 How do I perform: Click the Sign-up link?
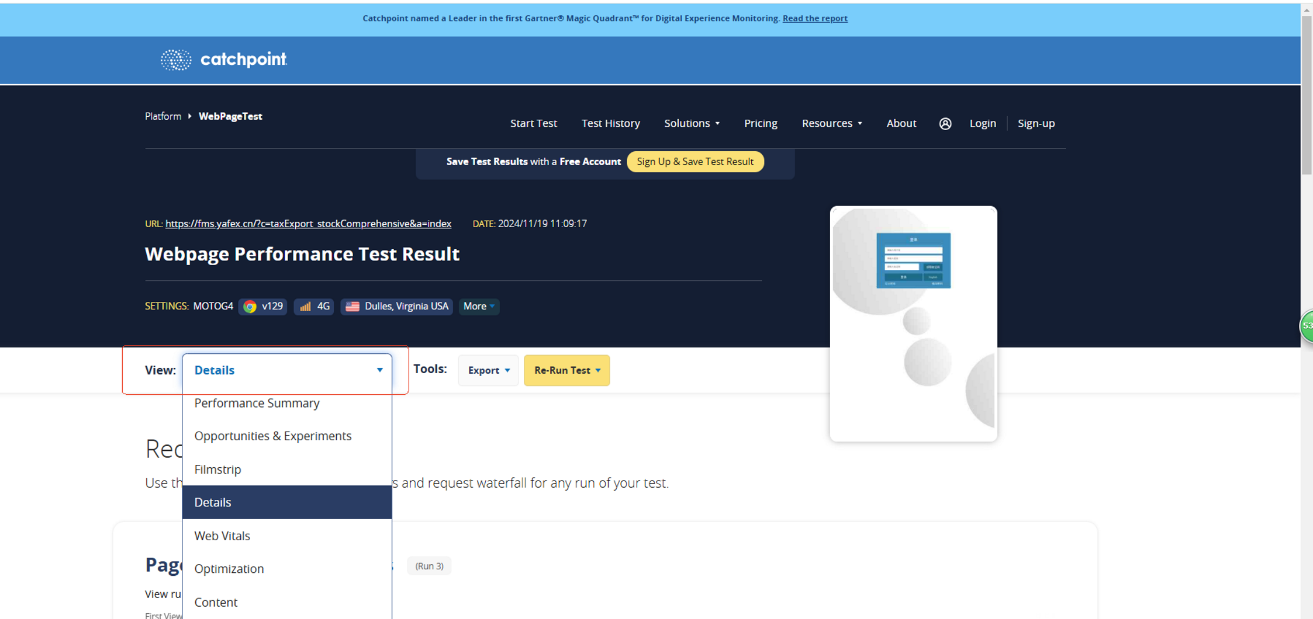pos(1036,123)
